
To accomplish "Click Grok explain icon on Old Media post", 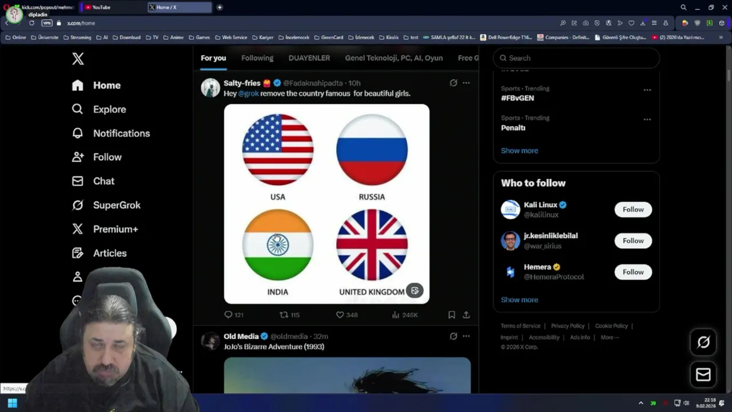I will tap(453, 336).
